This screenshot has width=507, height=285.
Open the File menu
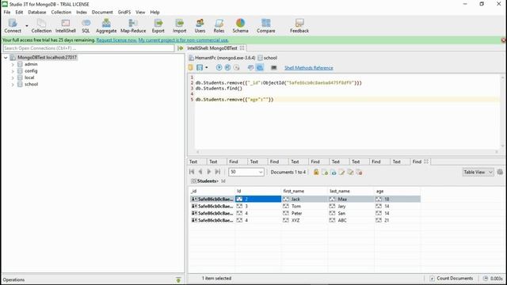pos(7,12)
